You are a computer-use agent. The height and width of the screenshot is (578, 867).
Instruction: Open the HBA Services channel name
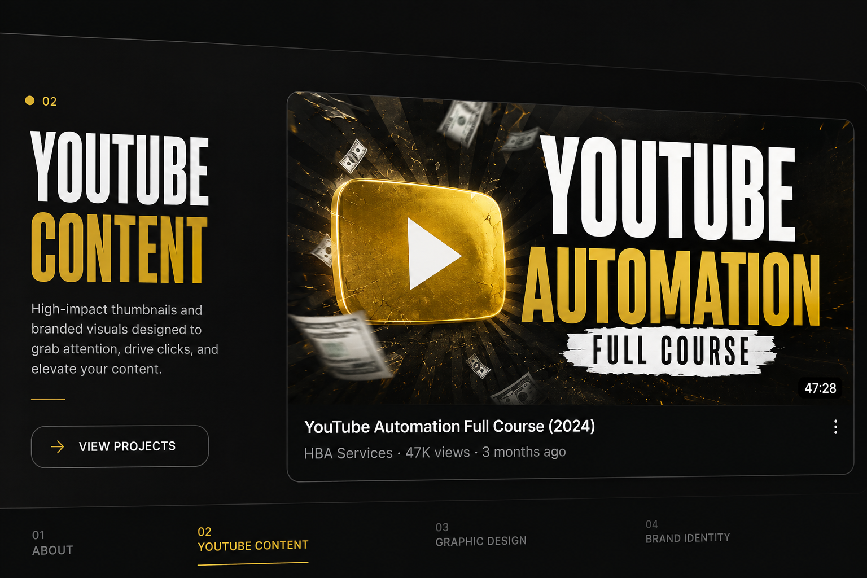click(x=348, y=453)
